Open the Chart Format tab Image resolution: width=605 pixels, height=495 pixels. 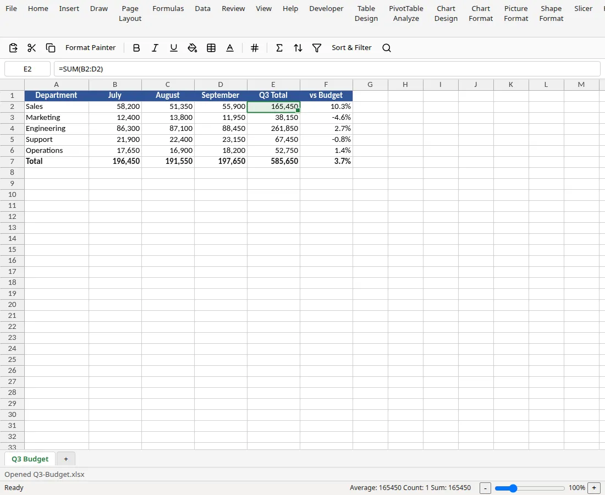pos(481,14)
